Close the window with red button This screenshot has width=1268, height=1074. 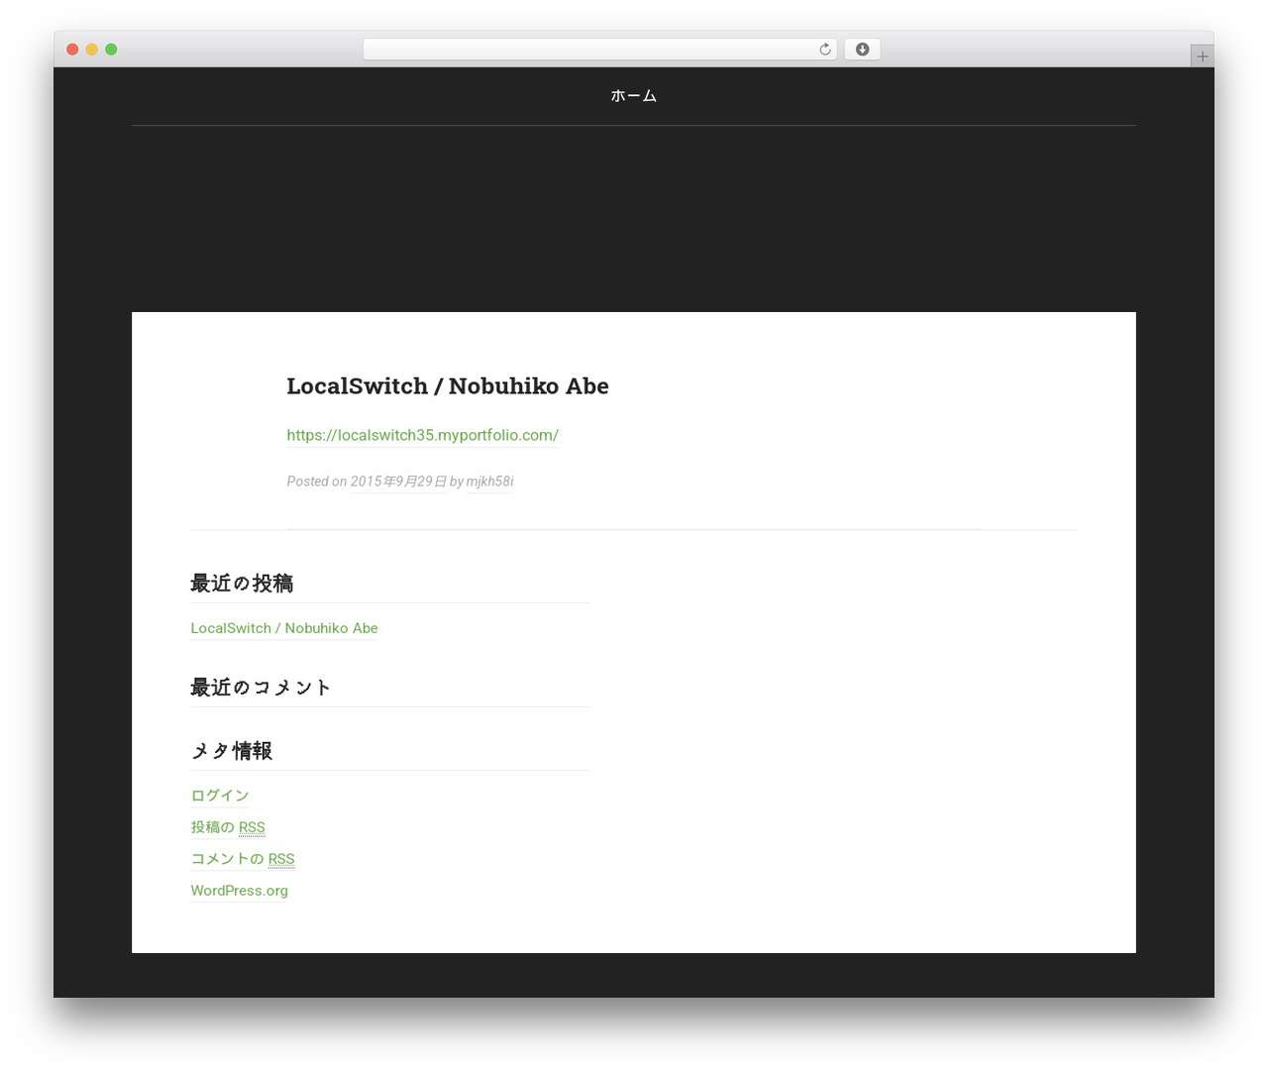[x=72, y=50]
